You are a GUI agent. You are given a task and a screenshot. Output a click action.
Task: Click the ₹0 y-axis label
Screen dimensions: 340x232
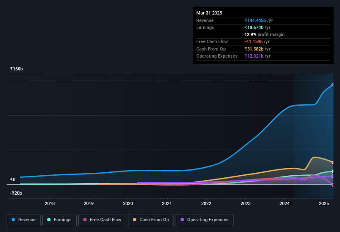pyautogui.click(x=13, y=179)
